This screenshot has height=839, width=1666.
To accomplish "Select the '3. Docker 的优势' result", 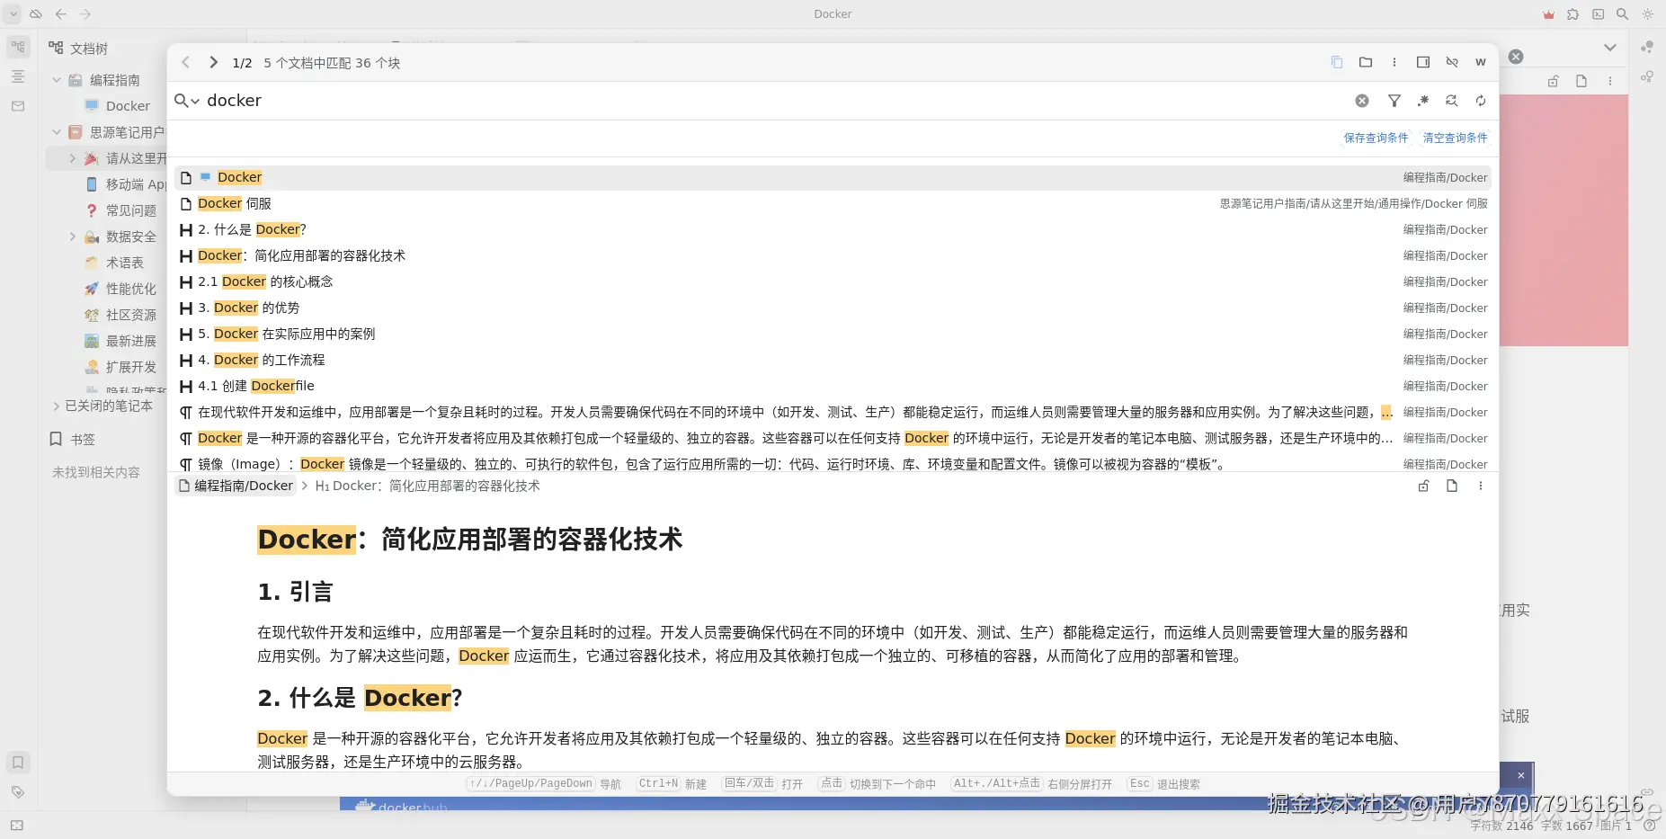I will click(833, 308).
